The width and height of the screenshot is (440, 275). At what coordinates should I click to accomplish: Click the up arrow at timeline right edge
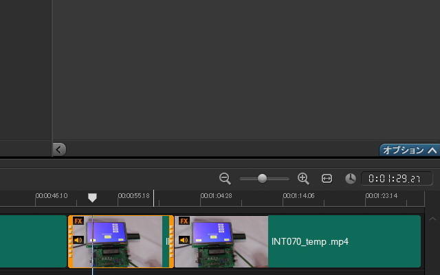pyautogui.click(x=431, y=220)
